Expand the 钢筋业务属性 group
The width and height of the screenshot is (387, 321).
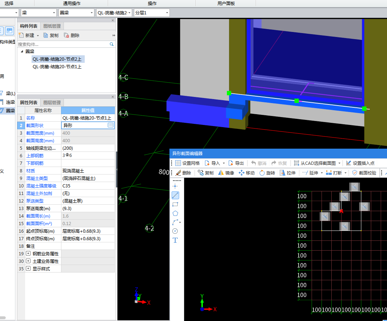tap(28, 253)
